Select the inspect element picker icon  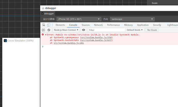(44, 25)
